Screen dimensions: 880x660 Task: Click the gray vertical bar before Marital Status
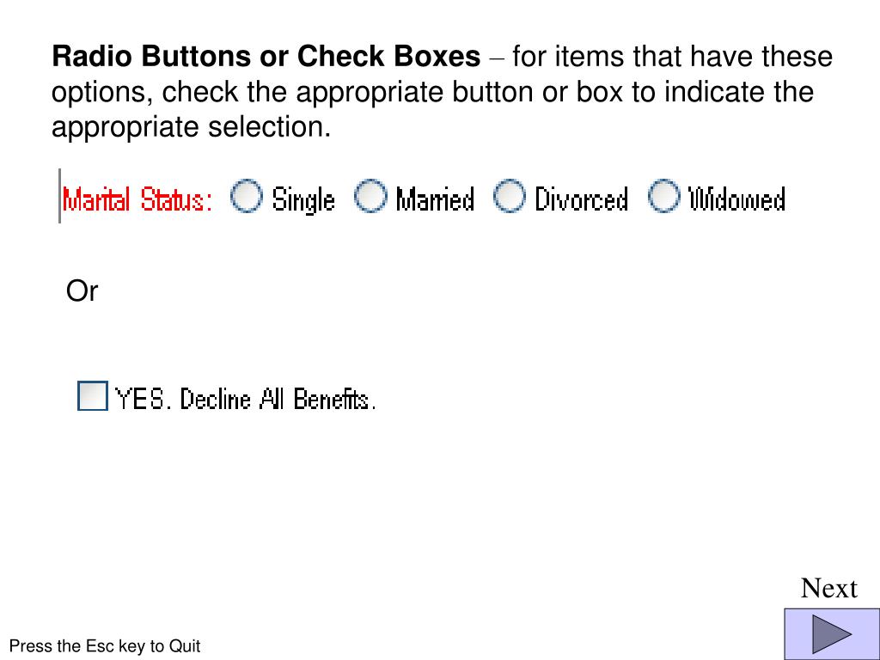pos(59,196)
